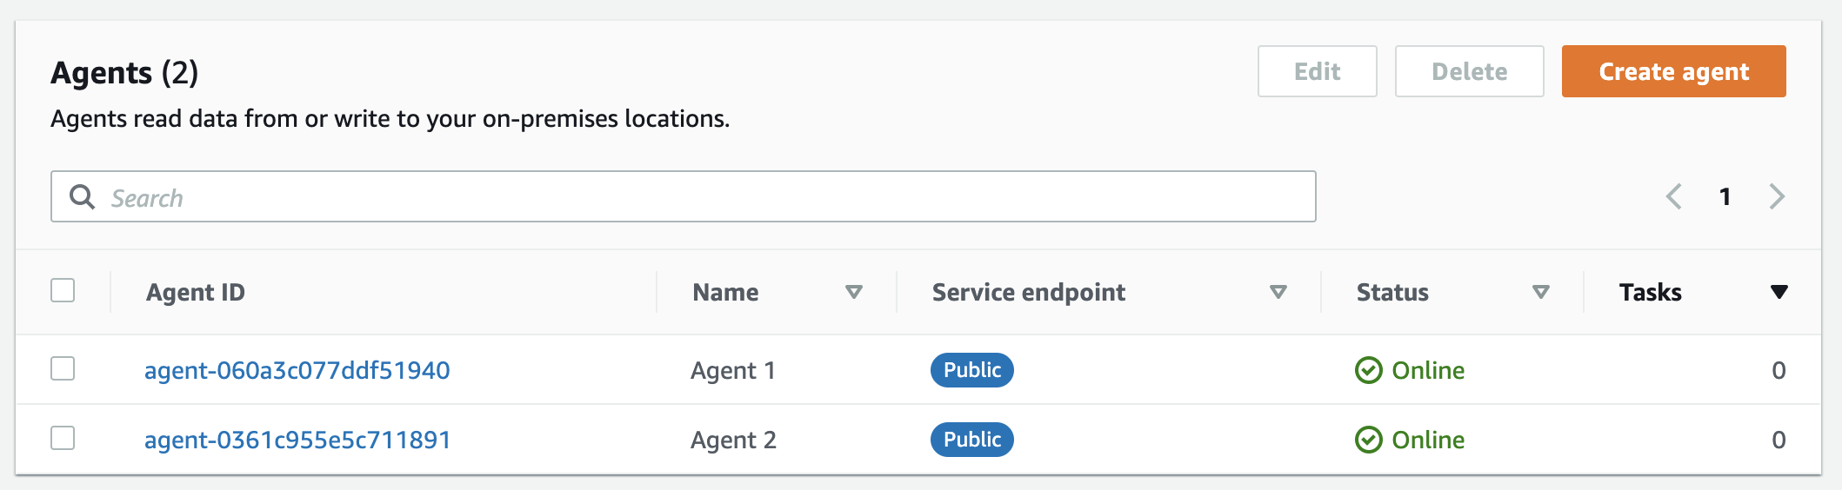Click Online status icon for Agent 1

click(1368, 370)
